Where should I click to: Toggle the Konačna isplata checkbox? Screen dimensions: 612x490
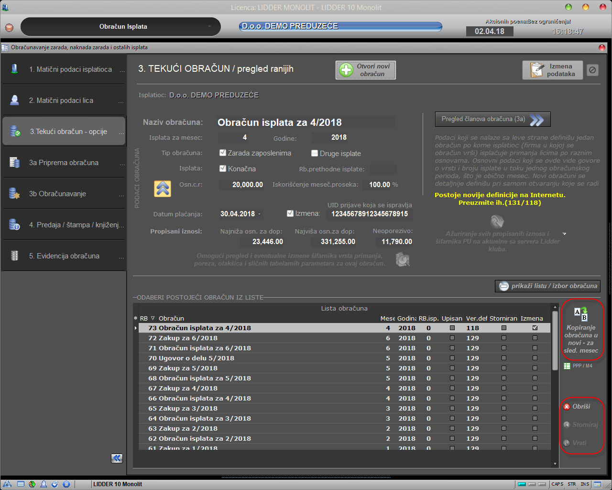[222, 168]
